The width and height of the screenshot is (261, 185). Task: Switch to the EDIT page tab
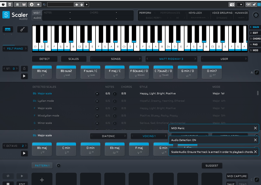click(x=254, y=33)
